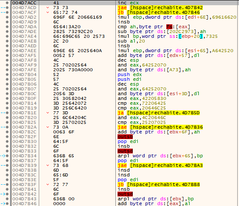Click the red jump chevron on 004D7ACD row
This screenshot has height=206, width=239.
click(48, 8)
